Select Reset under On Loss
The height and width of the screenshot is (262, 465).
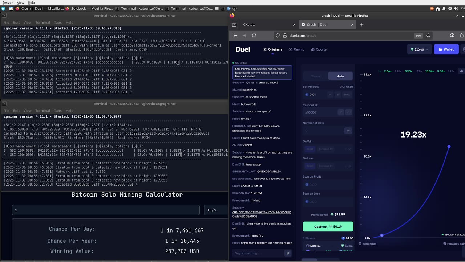pos(310,166)
